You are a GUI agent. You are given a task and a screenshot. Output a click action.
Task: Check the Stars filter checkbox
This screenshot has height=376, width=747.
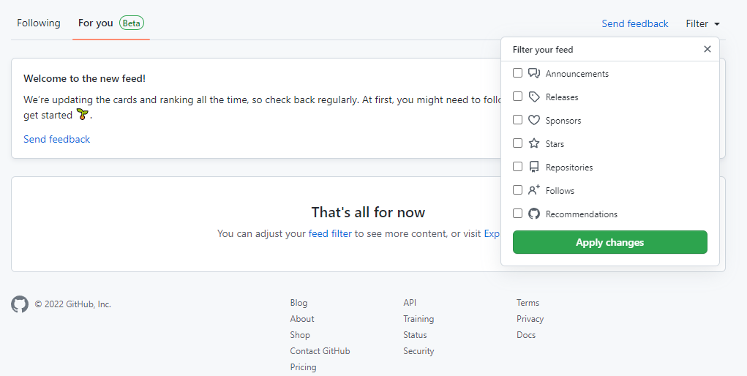518,143
